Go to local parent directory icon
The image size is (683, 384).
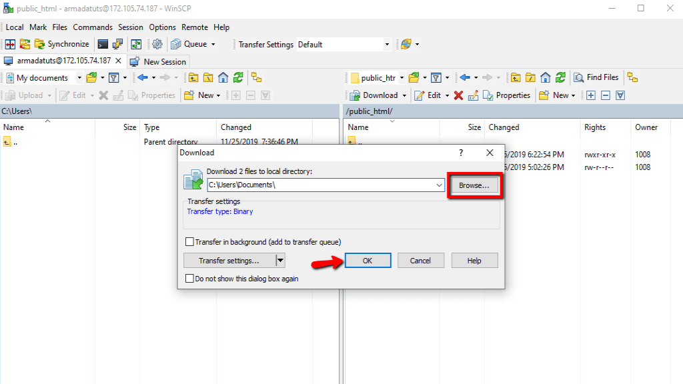pos(193,78)
